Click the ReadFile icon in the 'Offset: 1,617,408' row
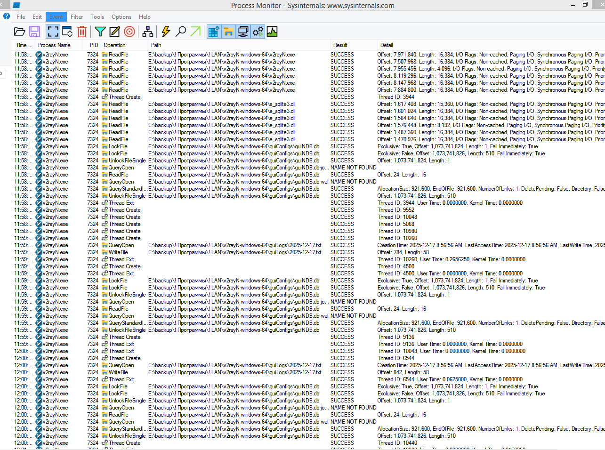This screenshot has height=450, width=605. 105,104
